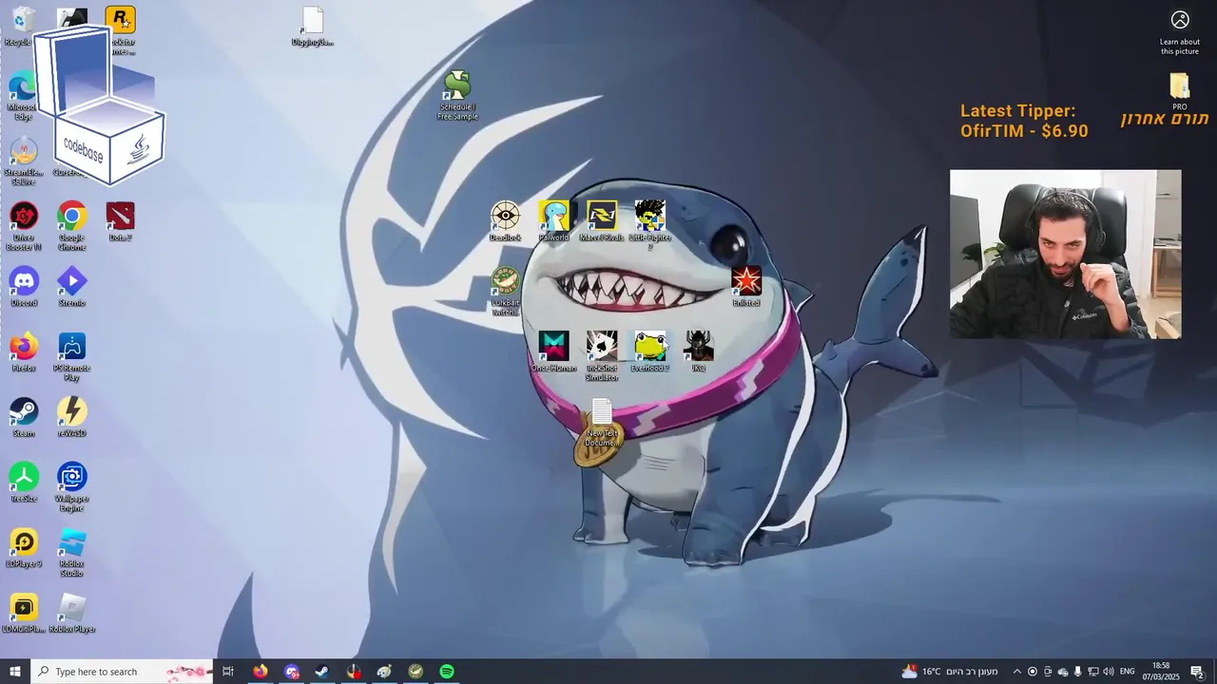This screenshot has width=1217, height=684.
Task: Switch ENG input language indicator
Action: coord(1128,672)
